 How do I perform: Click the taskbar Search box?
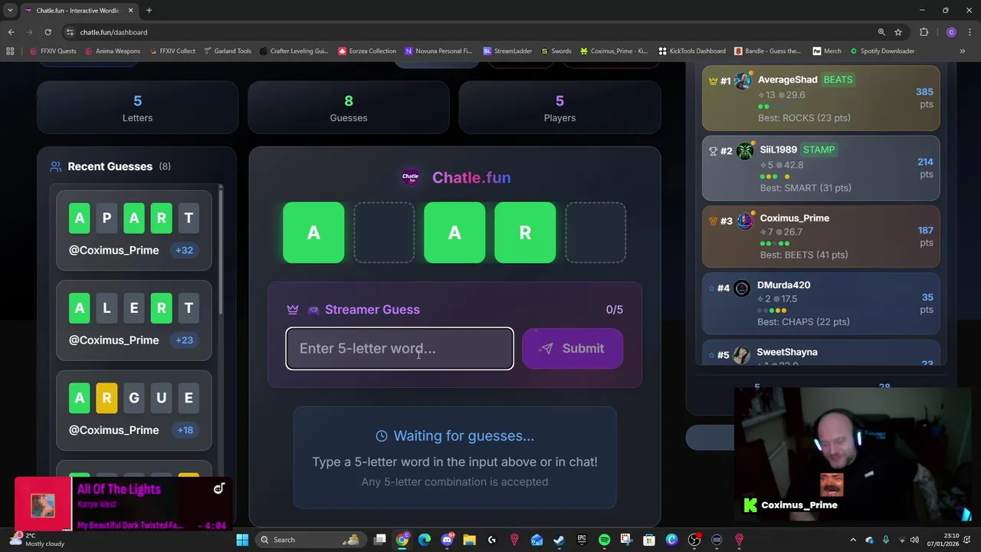click(x=309, y=540)
